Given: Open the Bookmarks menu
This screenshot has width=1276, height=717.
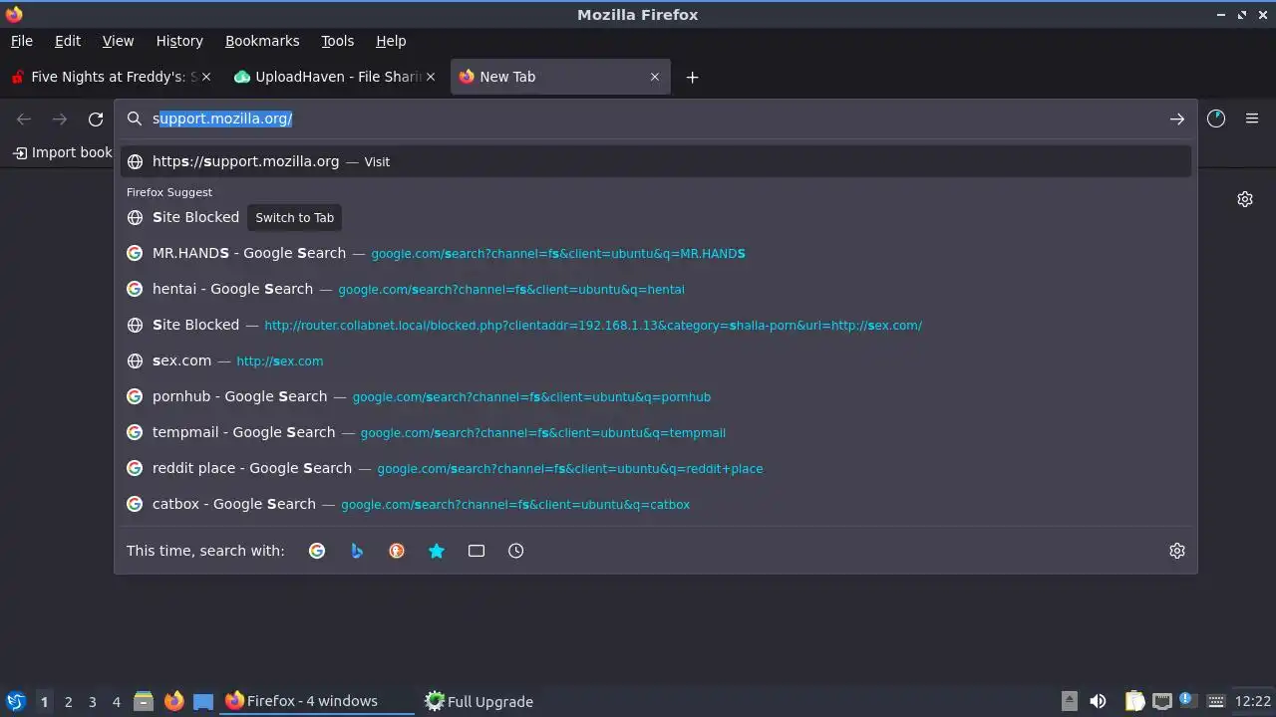Looking at the screenshot, I should click(262, 41).
